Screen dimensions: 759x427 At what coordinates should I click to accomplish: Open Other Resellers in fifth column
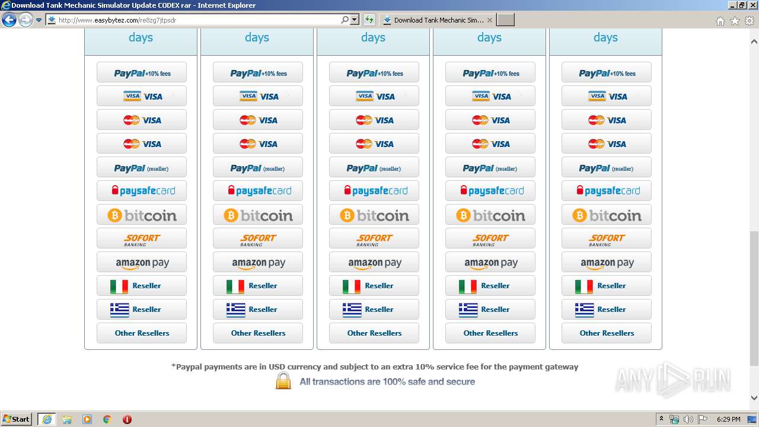tap(607, 333)
